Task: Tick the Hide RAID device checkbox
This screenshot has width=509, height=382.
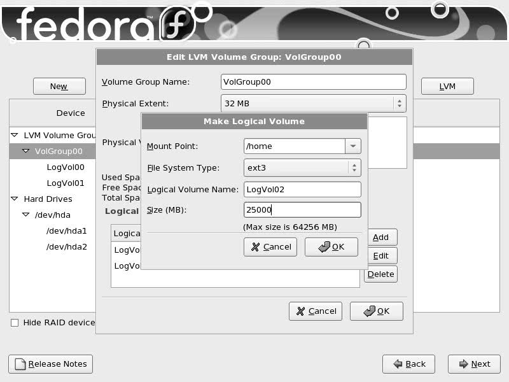Action: pos(15,323)
